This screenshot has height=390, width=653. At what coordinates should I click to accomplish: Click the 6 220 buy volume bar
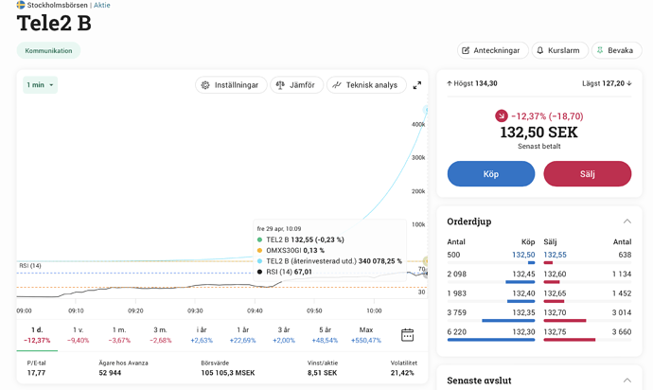(x=491, y=340)
